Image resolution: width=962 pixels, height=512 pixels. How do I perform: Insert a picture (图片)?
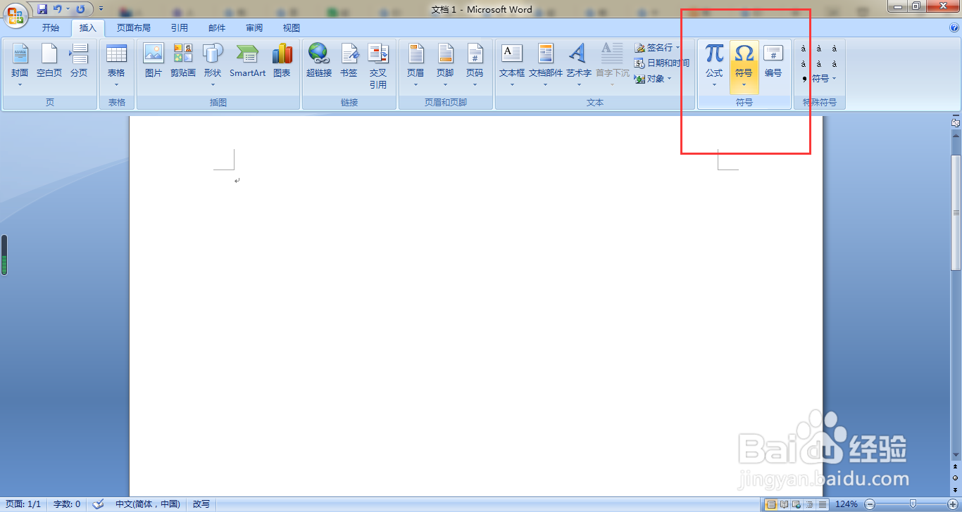(x=154, y=61)
